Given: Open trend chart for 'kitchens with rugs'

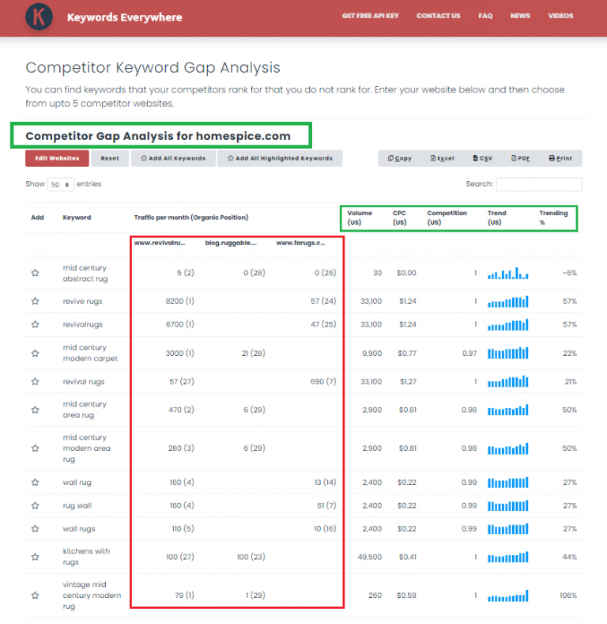Looking at the screenshot, I should [x=508, y=557].
